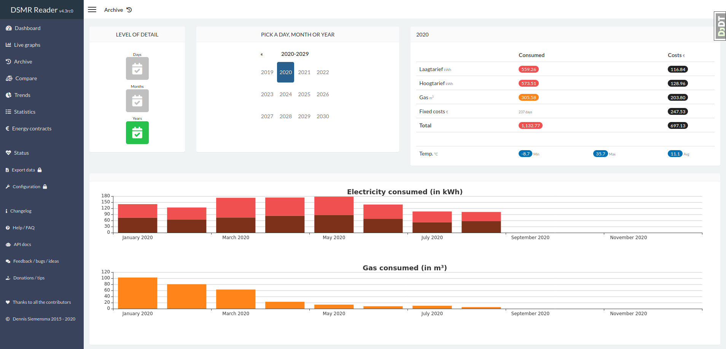This screenshot has width=726, height=349.
Task: Pick year 2023
Action: point(267,94)
